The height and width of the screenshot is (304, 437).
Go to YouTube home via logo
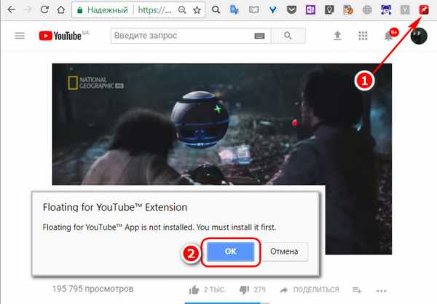coord(67,36)
